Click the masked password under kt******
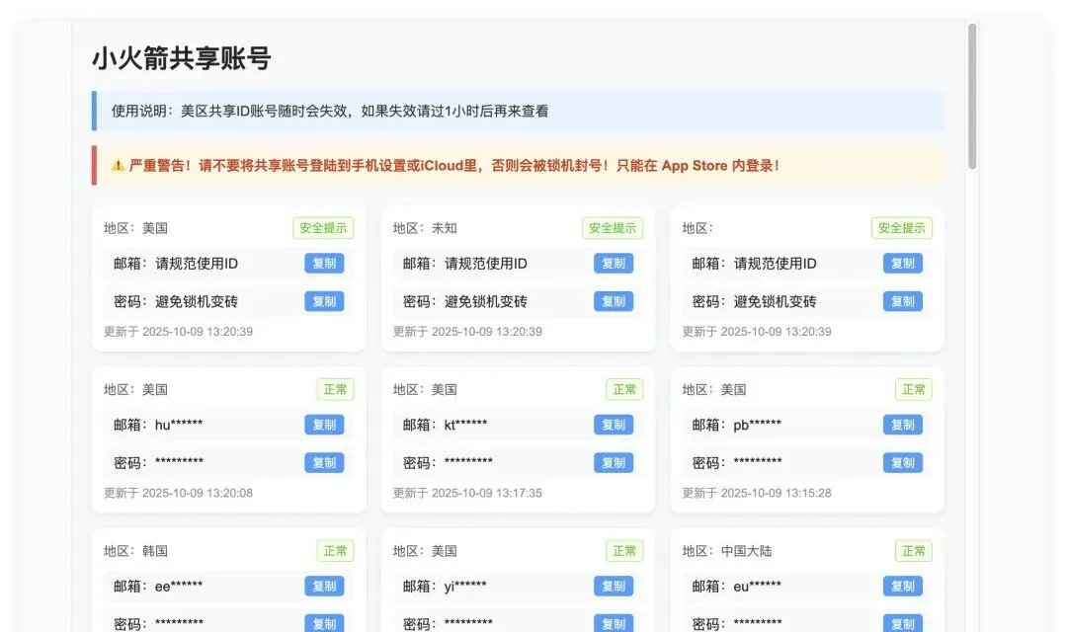 click(468, 461)
